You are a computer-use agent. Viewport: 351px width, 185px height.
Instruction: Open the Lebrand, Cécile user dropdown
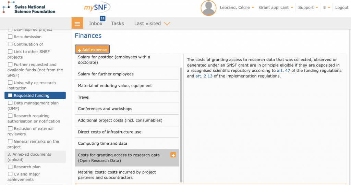[x=237, y=8]
